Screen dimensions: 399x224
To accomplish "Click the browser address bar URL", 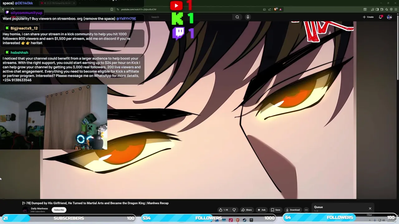I will 139,9.
